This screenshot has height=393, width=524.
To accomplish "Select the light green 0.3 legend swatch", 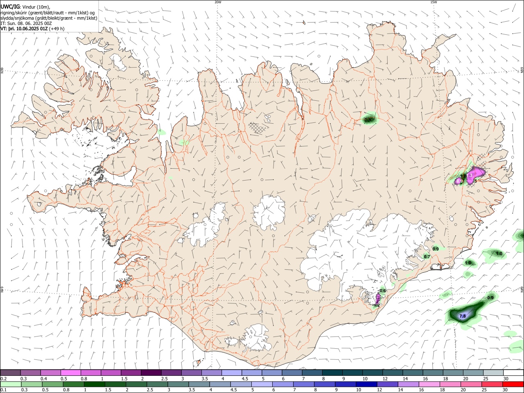I will (32, 384).
